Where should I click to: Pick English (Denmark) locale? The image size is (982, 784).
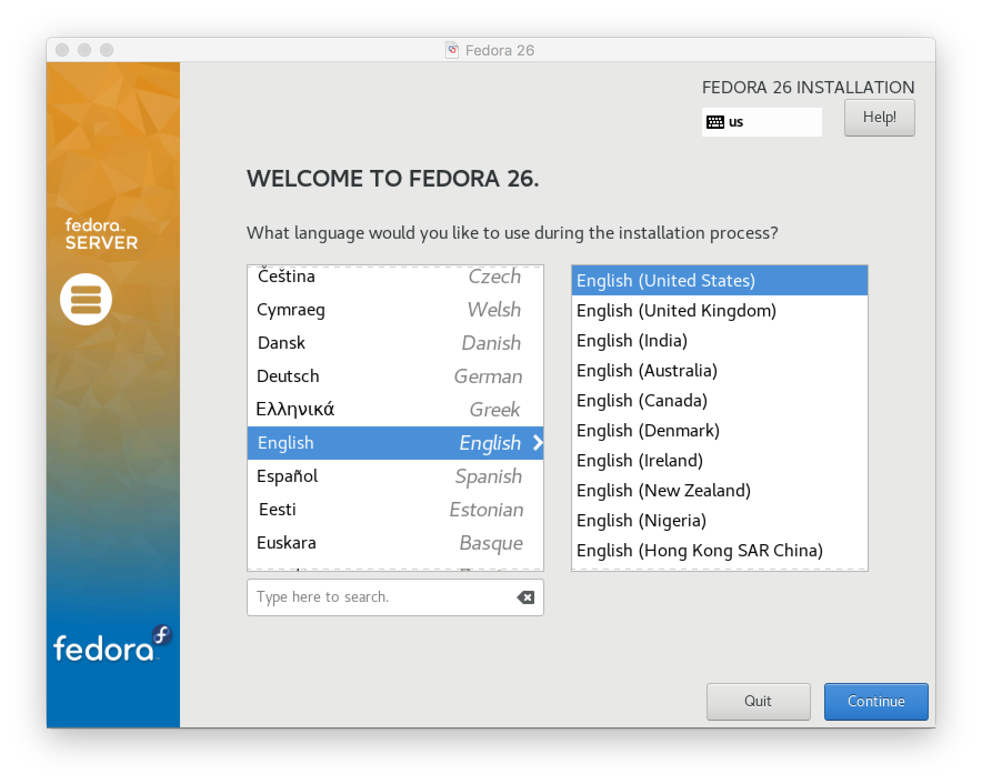point(719,430)
